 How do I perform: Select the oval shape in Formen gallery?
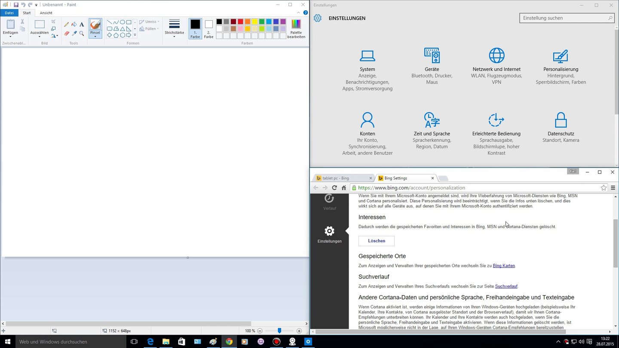point(123,22)
